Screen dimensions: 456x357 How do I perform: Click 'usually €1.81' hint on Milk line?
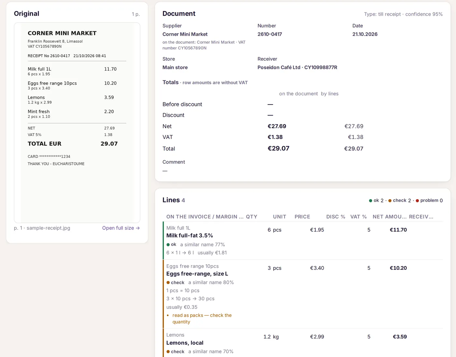pyautogui.click(x=212, y=253)
